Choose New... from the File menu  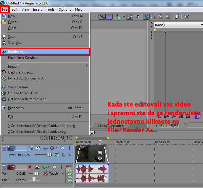click(45, 16)
